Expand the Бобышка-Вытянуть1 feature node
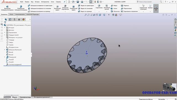The image size is (177, 100). (5, 50)
